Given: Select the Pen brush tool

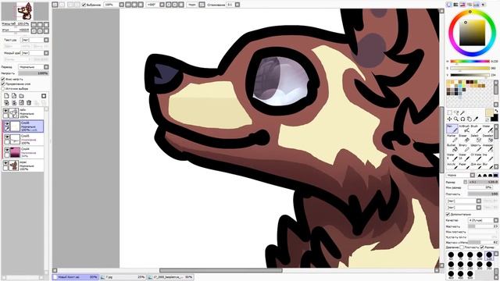Looking at the screenshot, I should (452, 128).
